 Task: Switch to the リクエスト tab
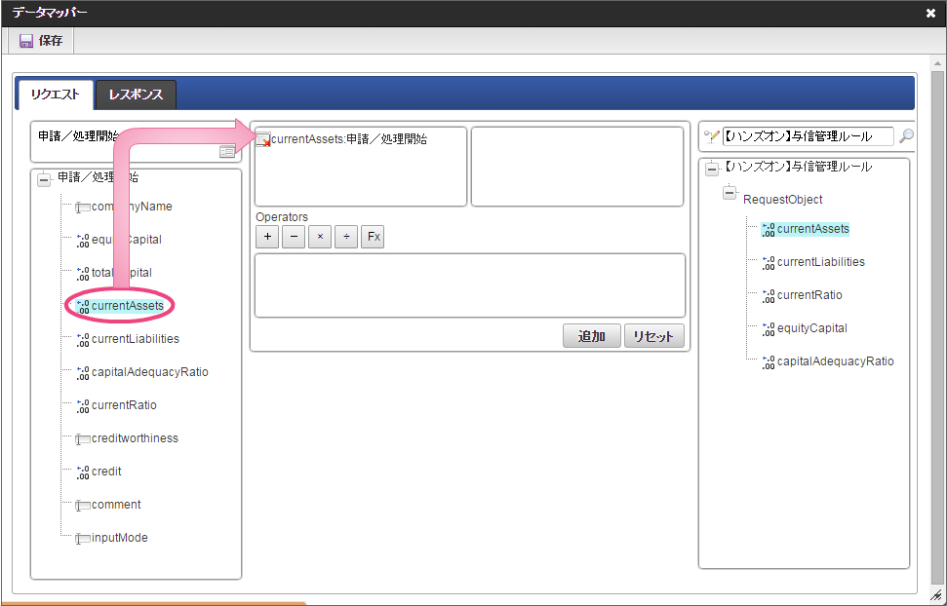(x=55, y=95)
